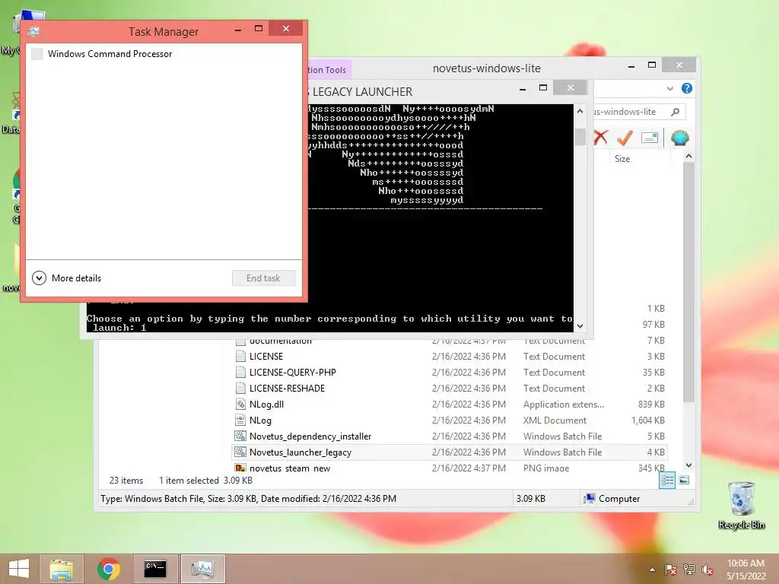Click the network status tray icon
The height and width of the screenshot is (584, 779).
pyautogui.click(x=688, y=570)
